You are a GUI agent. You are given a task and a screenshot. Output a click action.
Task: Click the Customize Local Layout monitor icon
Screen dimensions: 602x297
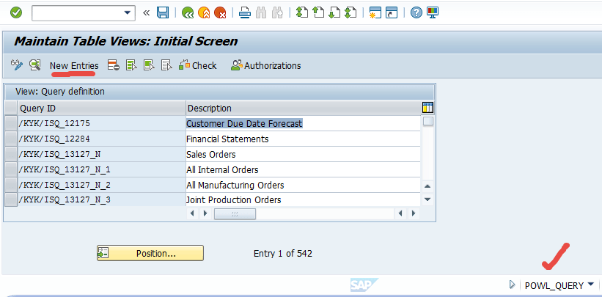click(x=432, y=12)
